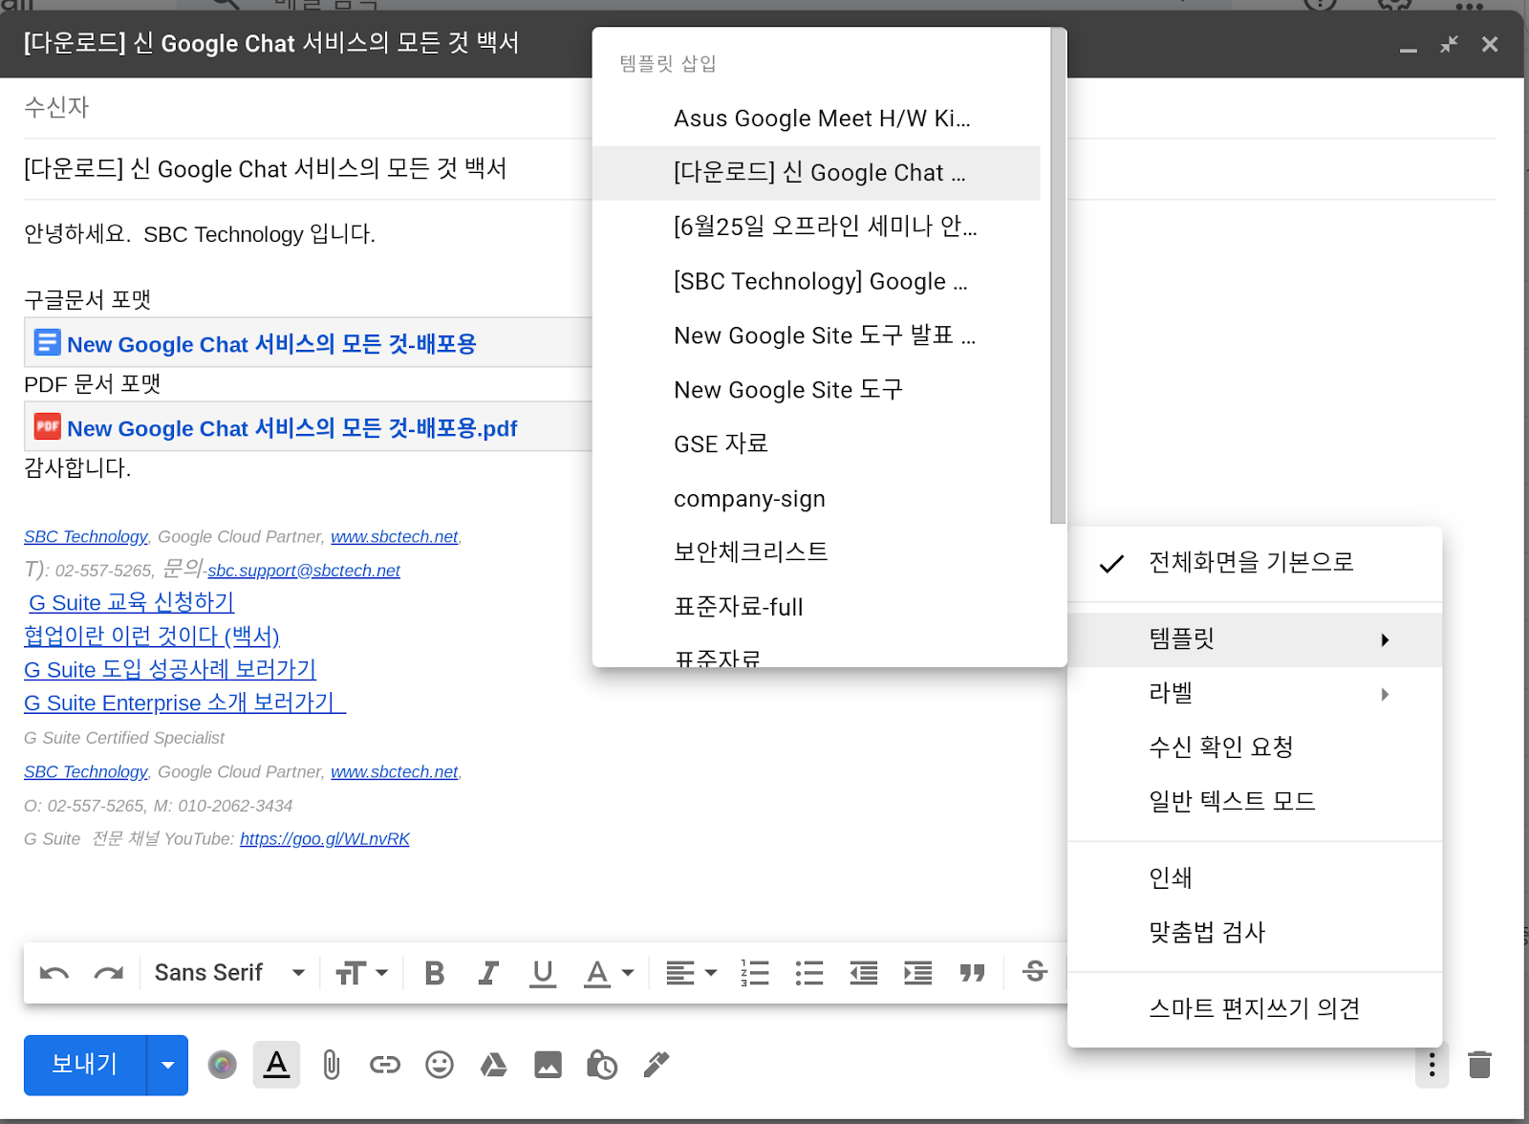1529x1124 pixels.
Task: Toggle confidential mode lock-clock icon
Action: (602, 1064)
